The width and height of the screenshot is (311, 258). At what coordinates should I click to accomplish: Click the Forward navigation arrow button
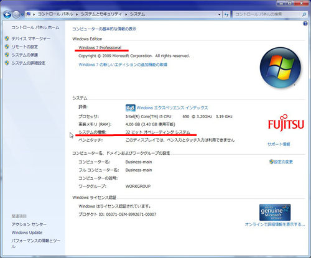[x=16, y=14]
